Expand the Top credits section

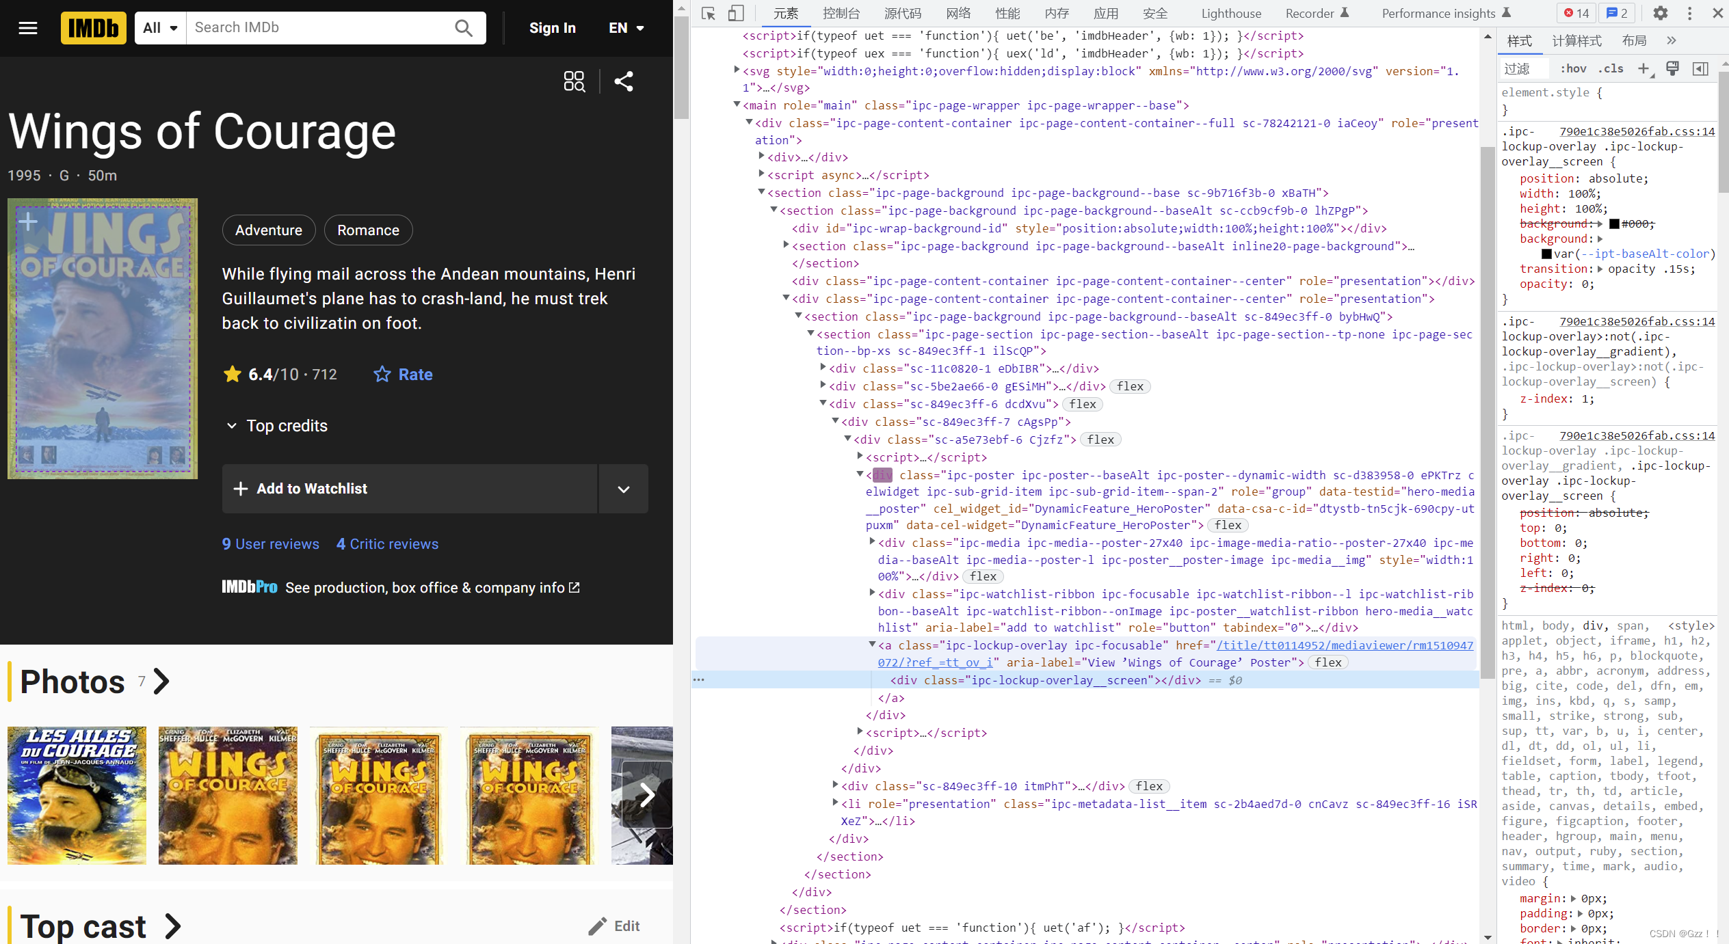click(277, 426)
